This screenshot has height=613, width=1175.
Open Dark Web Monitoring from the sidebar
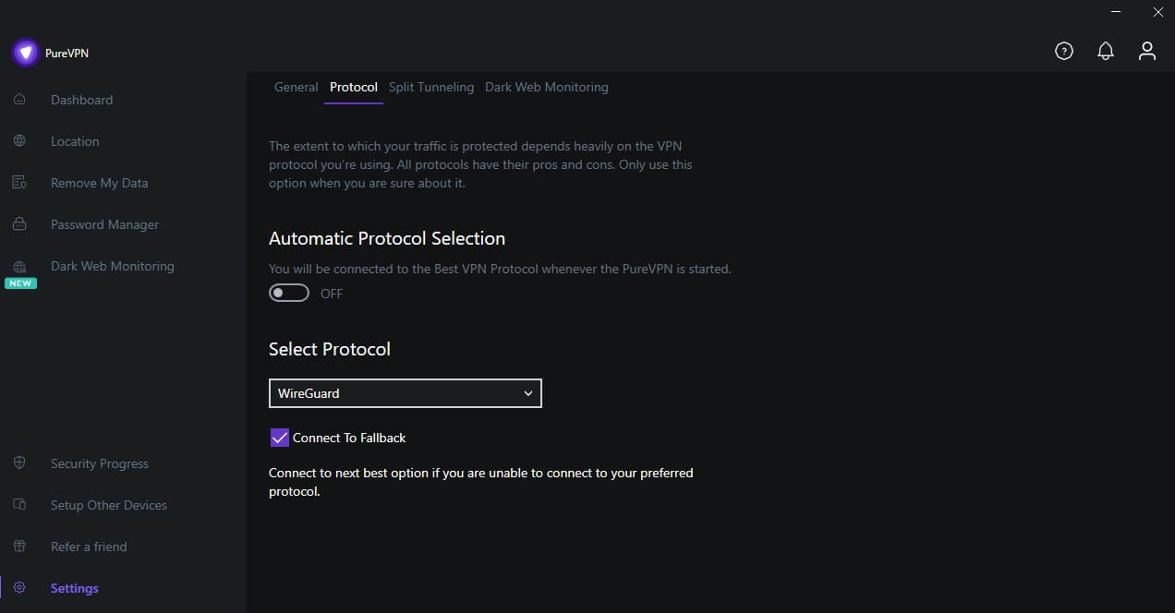point(112,266)
